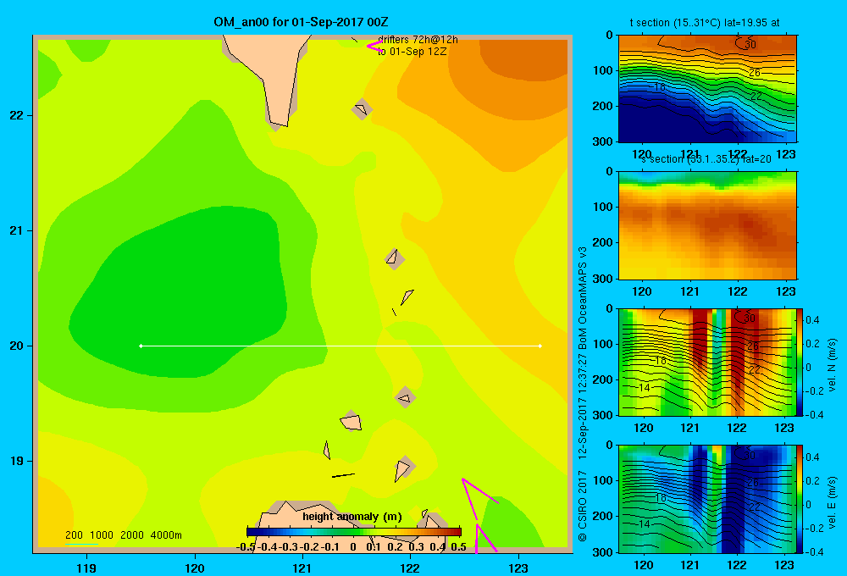Click the island near 121.45E 19.35N
The width and height of the screenshot is (847, 576).
pos(352,421)
